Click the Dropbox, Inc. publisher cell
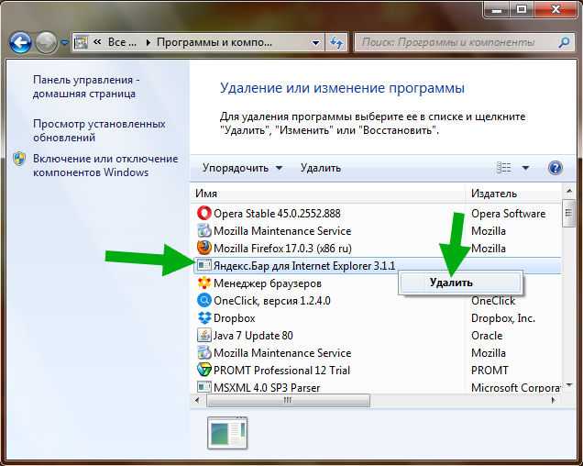583x466 pixels. [x=503, y=318]
